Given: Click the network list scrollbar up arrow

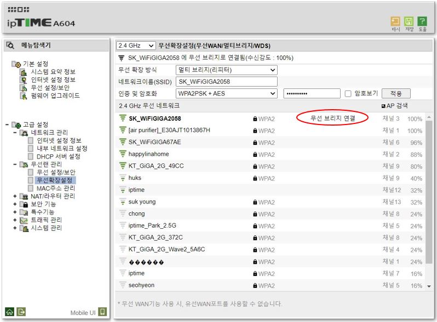Looking at the screenshot, I should coord(429,117).
